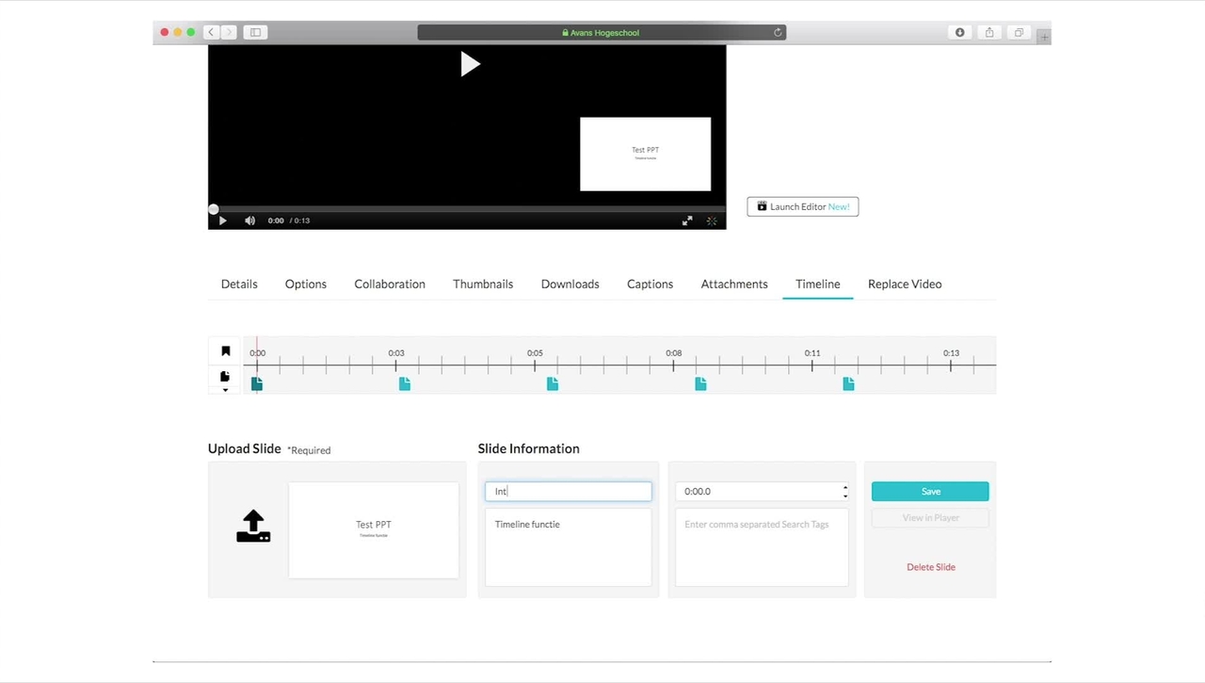
Task: Go to Thumbnails tab
Action: coord(483,284)
